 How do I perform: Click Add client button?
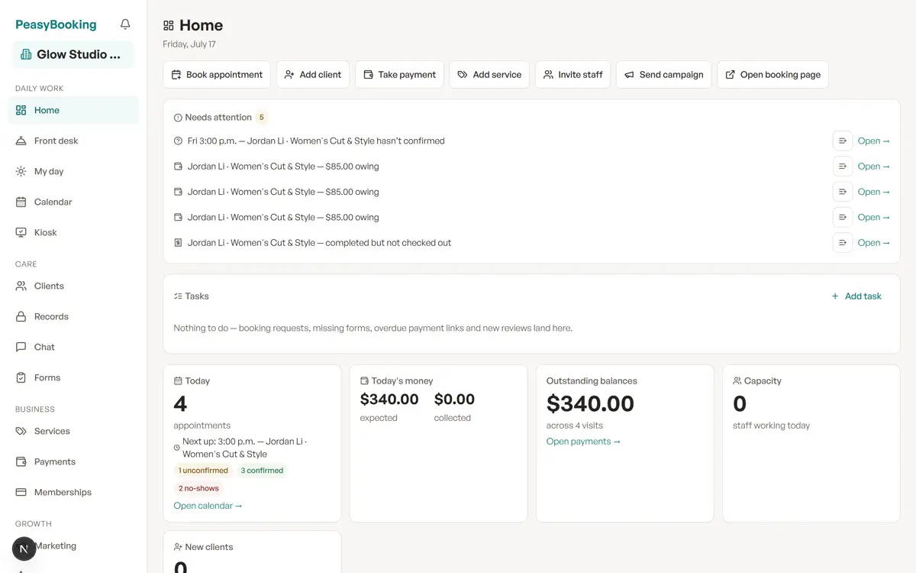click(313, 75)
